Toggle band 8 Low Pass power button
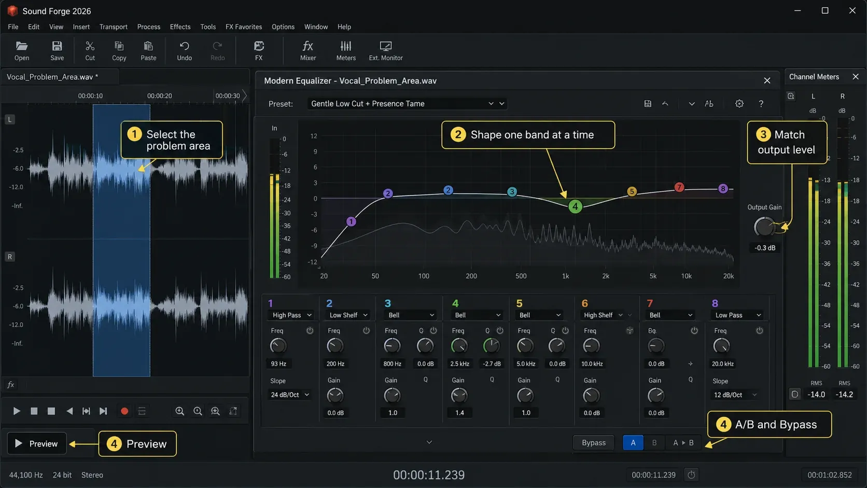Screen dimensions: 867x488 click(x=760, y=330)
